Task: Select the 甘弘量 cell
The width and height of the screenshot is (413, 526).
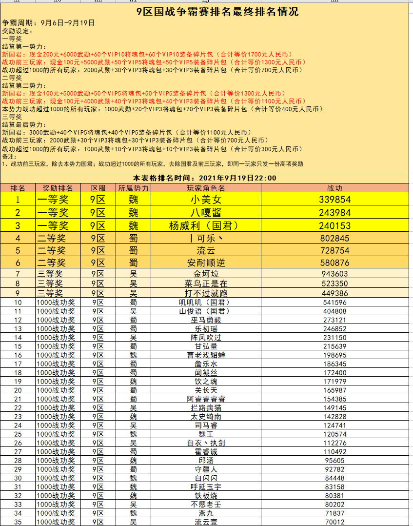Action: [x=206, y=346]
